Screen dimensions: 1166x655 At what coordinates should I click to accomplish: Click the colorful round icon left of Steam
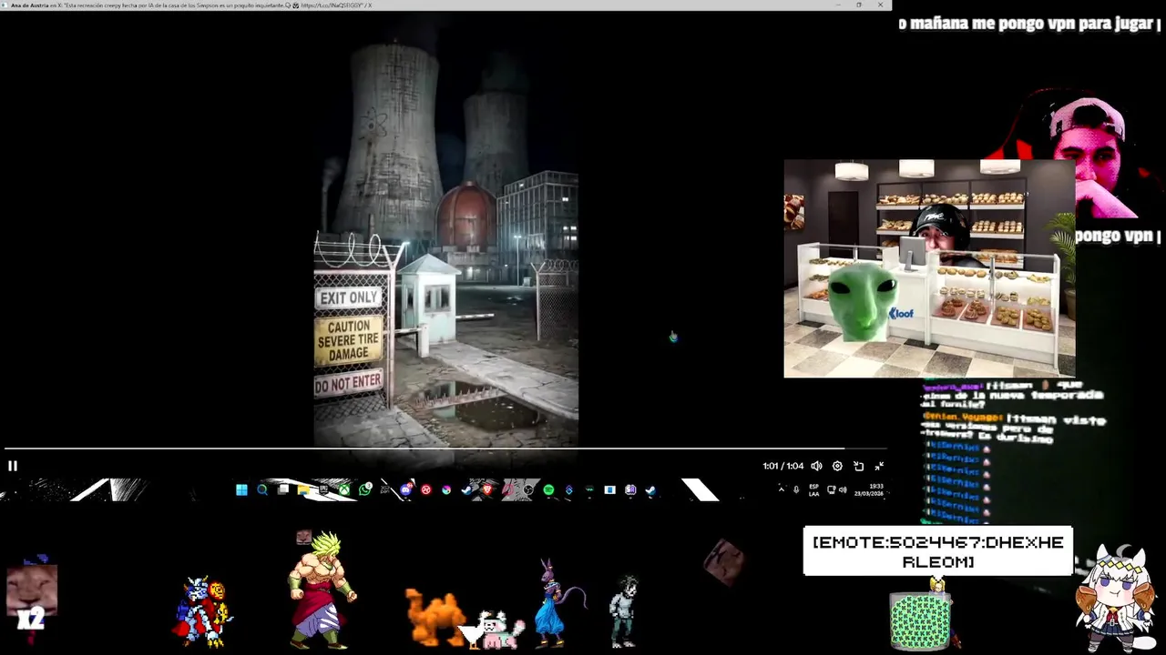[x=446, y=489]
